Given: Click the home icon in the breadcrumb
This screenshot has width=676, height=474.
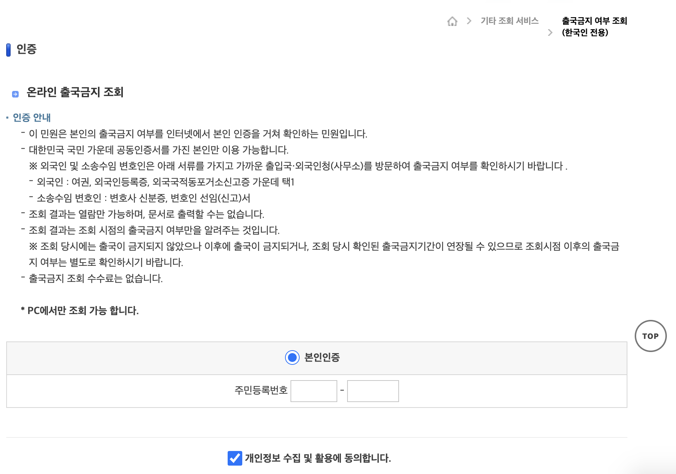Looking at the screenshot, I should [x=453, y=22].
